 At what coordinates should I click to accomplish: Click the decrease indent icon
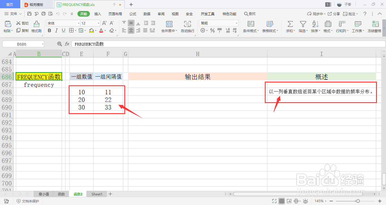146,23
